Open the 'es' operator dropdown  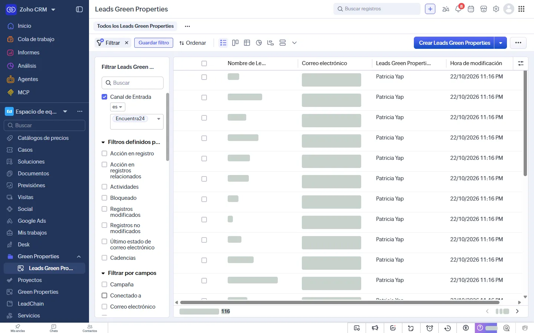(x=118, y=107)
